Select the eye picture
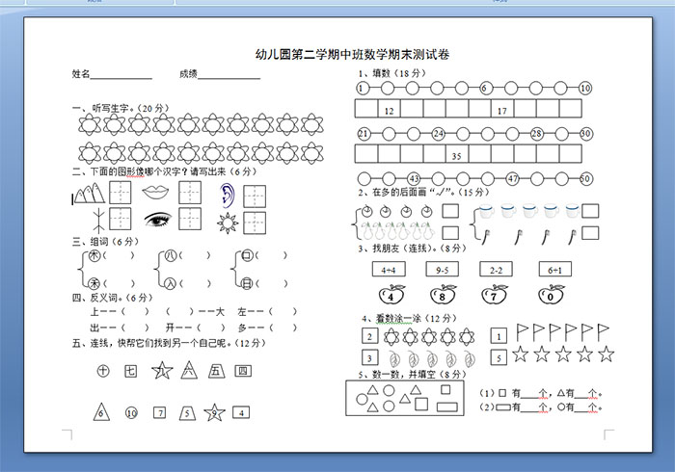This screenshot has width=675, height=472. [x=157, y=219]
